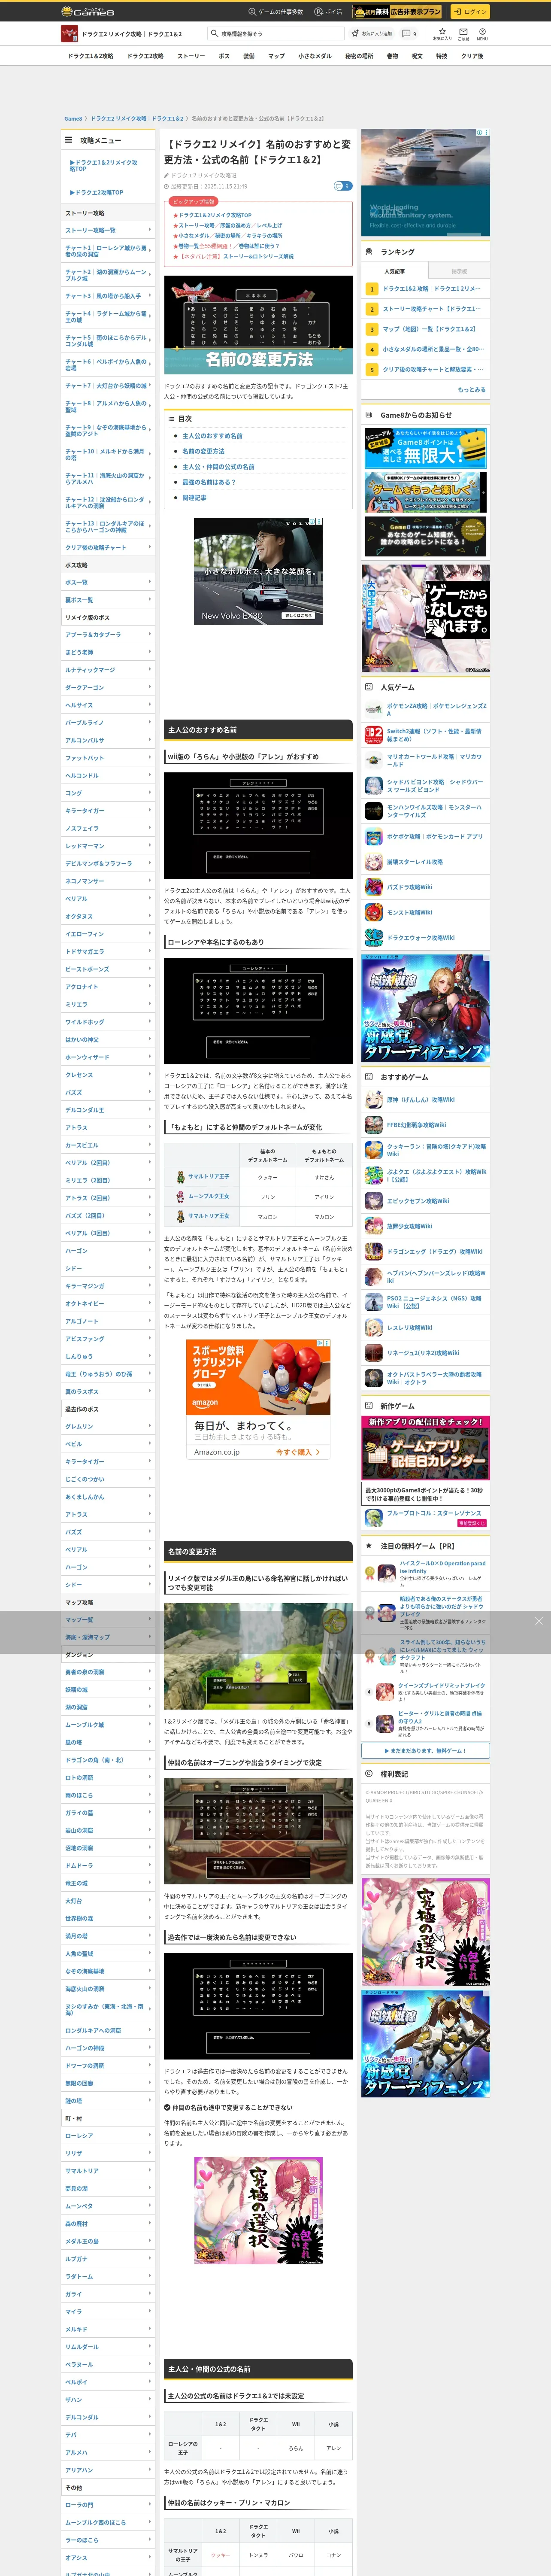This screenshot has height=2576, width=551.
Task: Select the 人気記事 ranking tab
Action: (394, 271)
